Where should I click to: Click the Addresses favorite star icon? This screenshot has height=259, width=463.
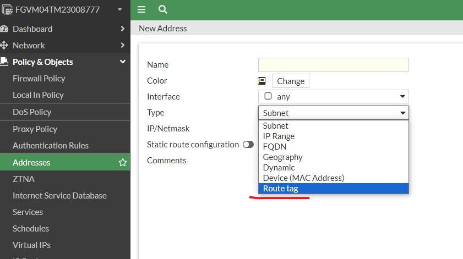pyautogui.click(x=123, y=163)
